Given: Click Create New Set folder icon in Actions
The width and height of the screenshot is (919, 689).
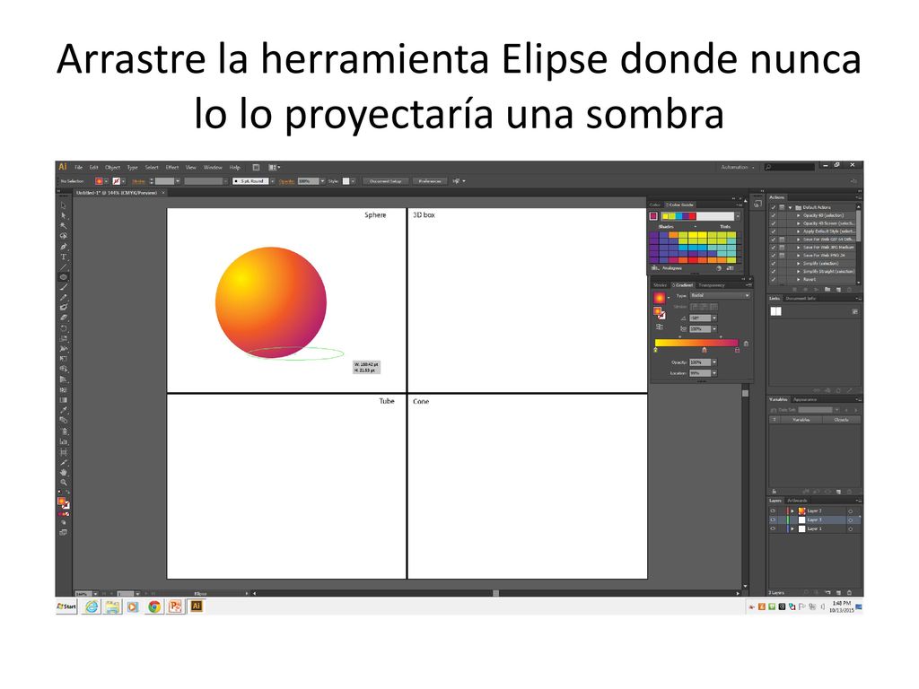Looking at the screenshot, I should [x=827, y=290].
